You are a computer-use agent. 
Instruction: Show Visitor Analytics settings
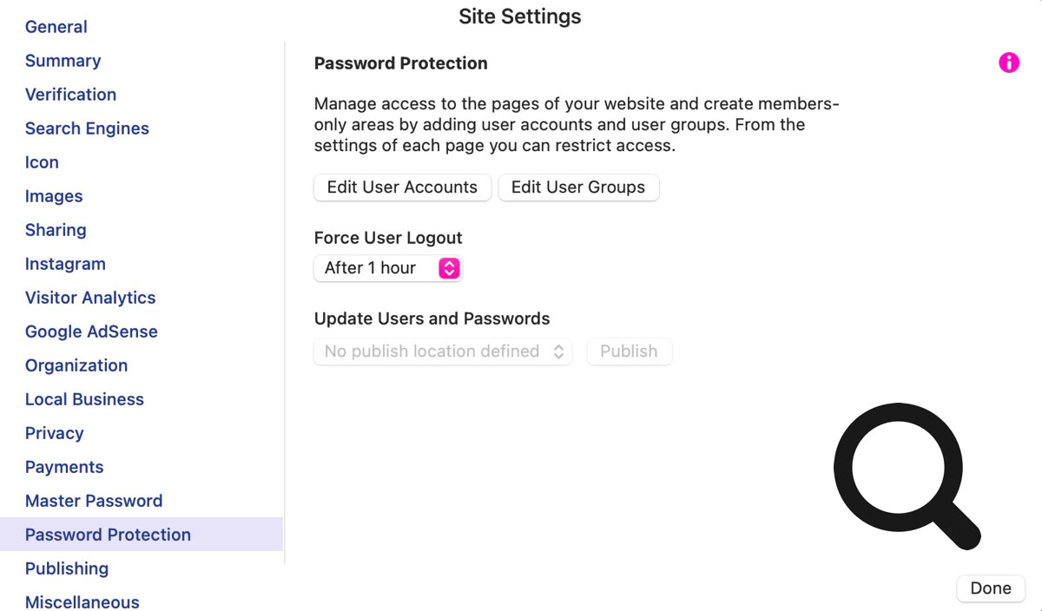90,298
